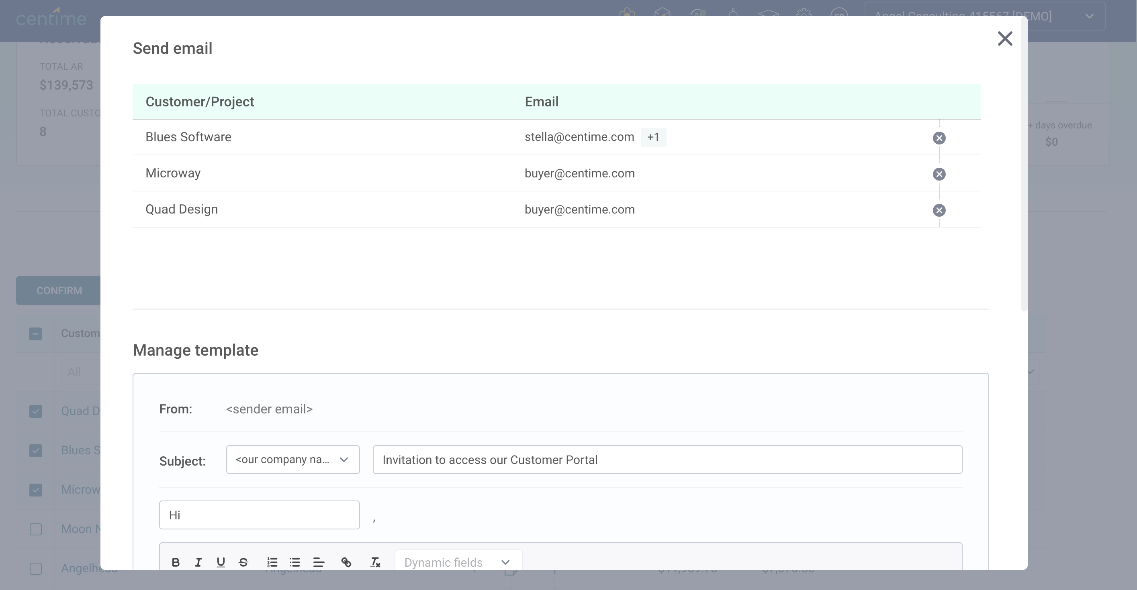The image size is (1137, 590).
Task: Check the Angelhead row checkbox
Action: (36, 568)
